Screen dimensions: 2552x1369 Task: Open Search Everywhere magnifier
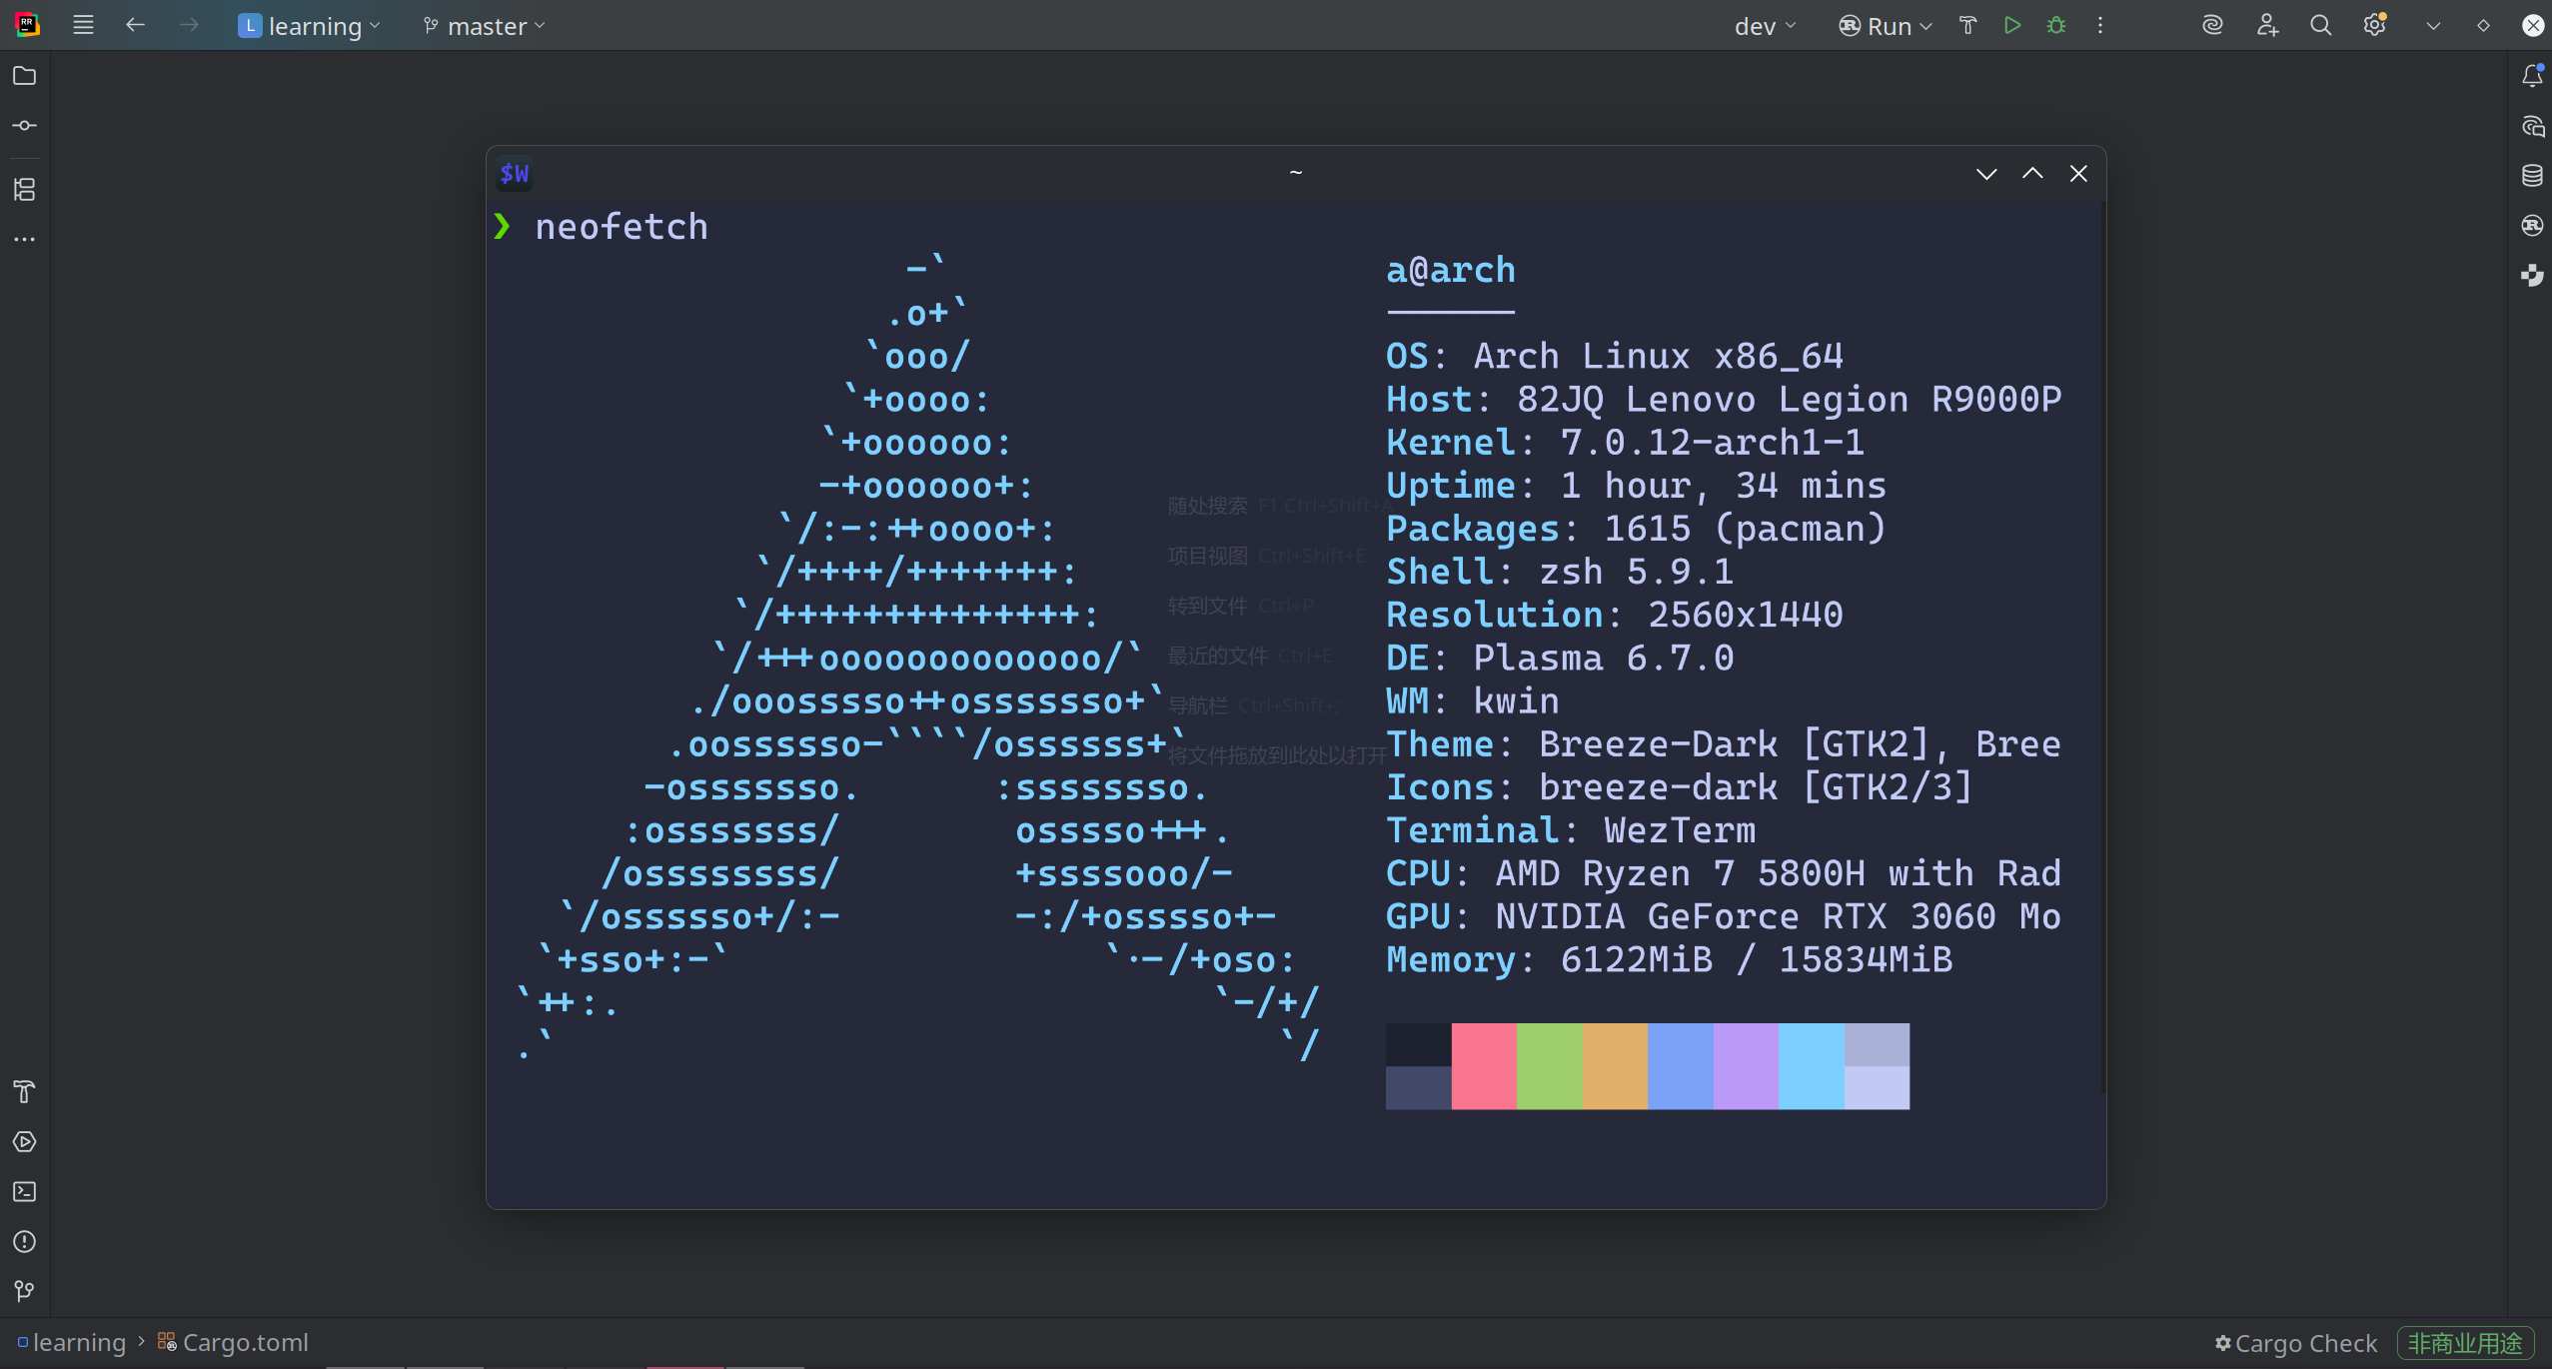(2320, 25)
